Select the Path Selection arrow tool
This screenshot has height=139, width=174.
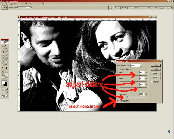click(x=3, y=68)
